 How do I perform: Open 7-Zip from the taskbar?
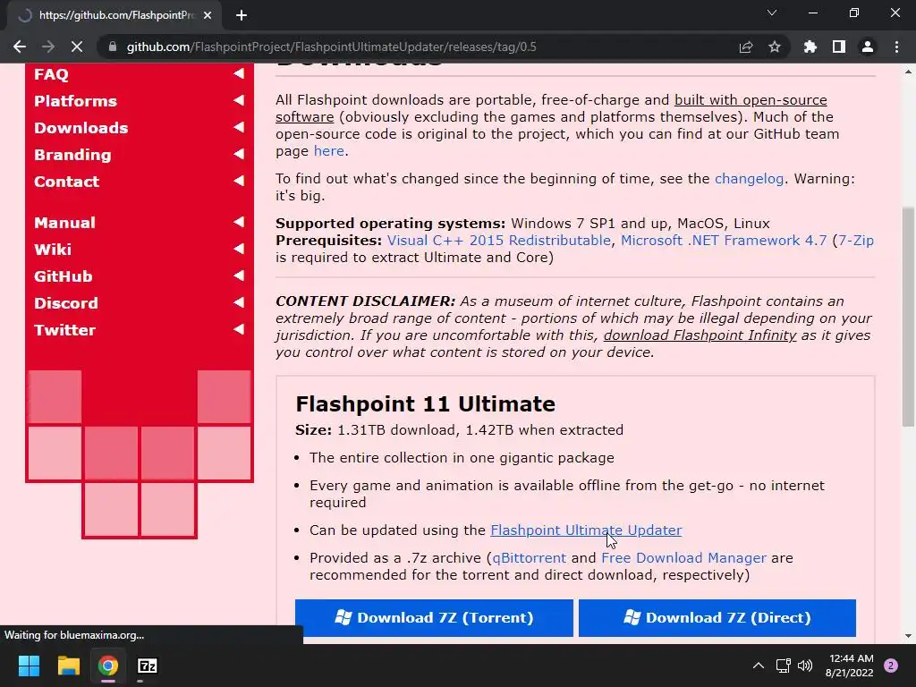[x=148, y=666]
